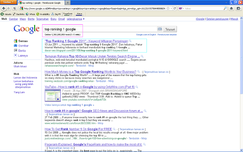This screenshot has height=152, width=243.
Task: Open a new tab with plus button
Action: [68, 3]
